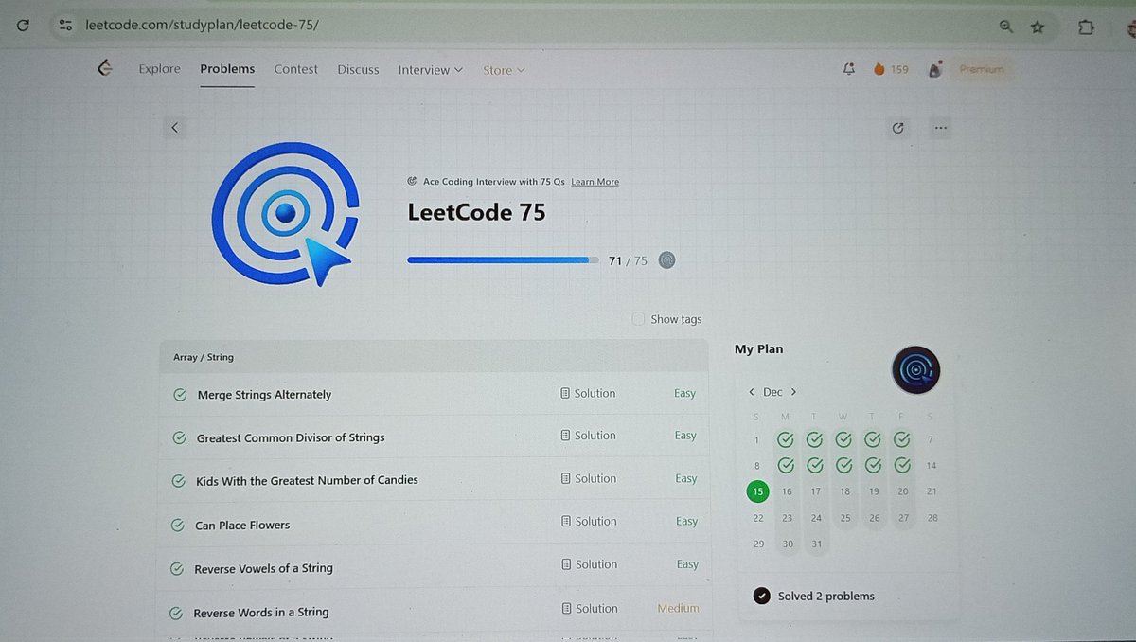1136x642 pixels.
Task: Open problem Reverse Vowels of a String
Action: [x=263, y=568]
